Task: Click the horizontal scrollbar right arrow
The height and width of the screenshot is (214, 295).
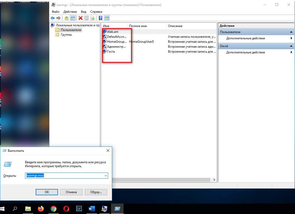Action: click(x=214, y=180)
